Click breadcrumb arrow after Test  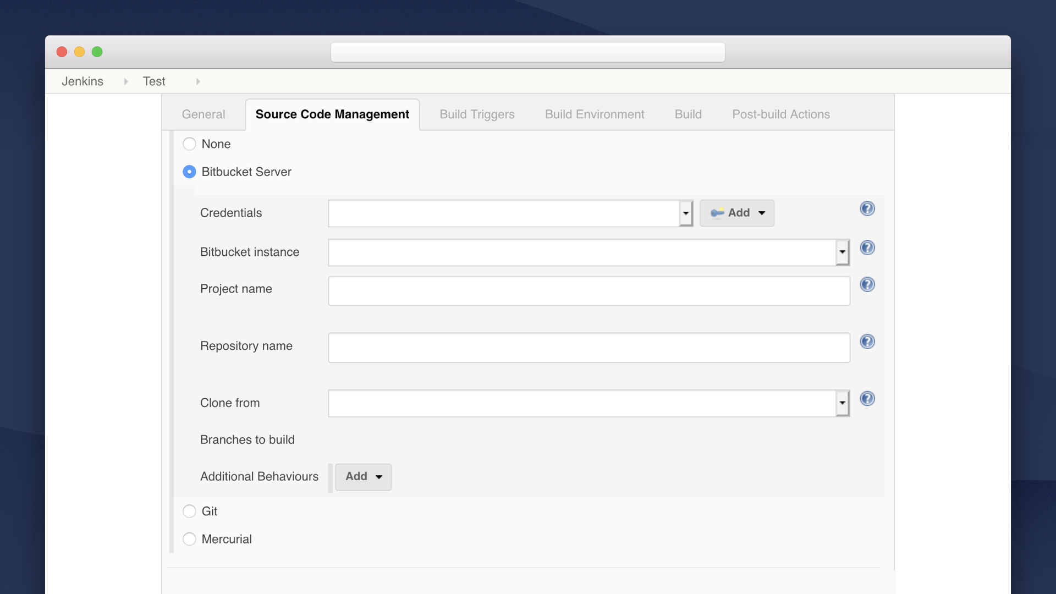[198, 81]
